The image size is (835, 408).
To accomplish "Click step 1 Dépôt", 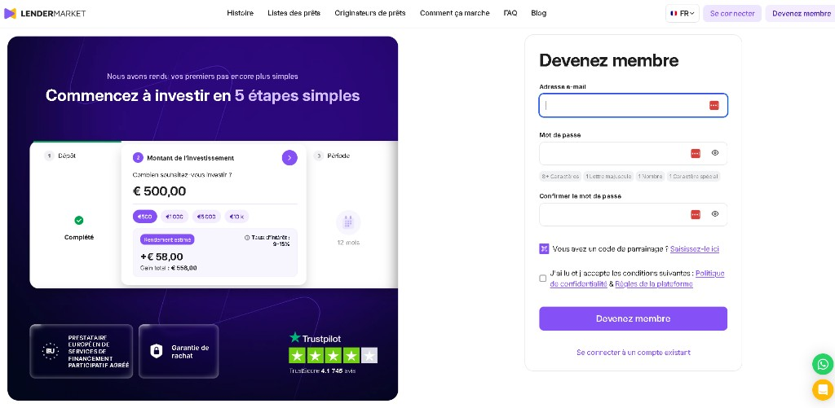I will (60, 156).
